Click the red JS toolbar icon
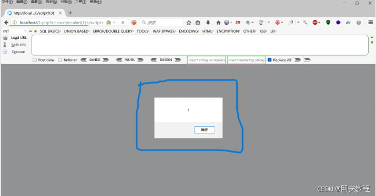376x196 pixels. (x=238, y=23)
